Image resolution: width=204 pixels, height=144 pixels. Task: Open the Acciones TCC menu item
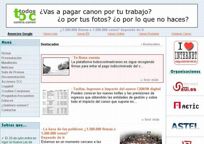click(12, 82)
